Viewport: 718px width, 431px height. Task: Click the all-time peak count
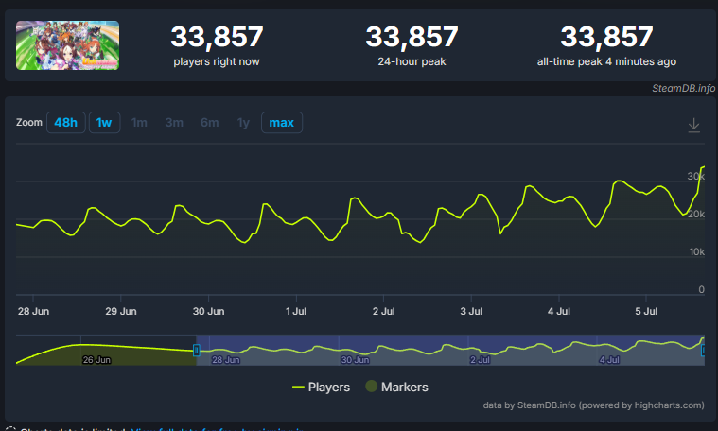click(606, 37)
